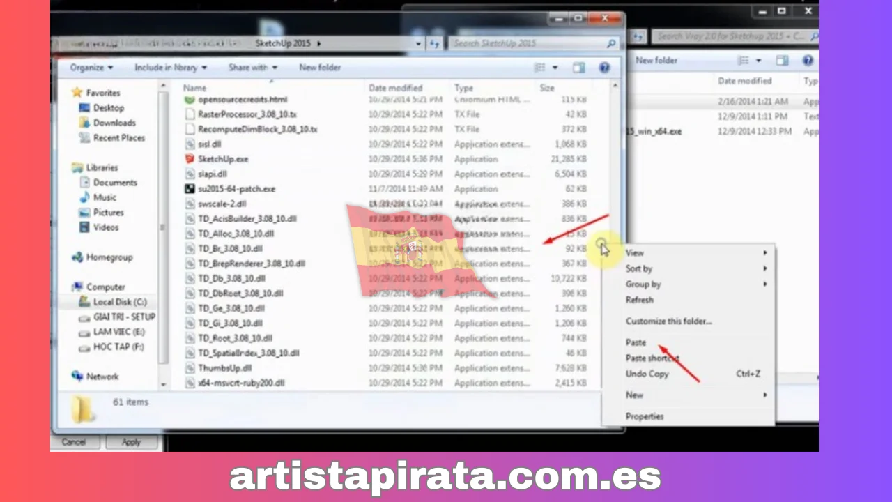892x502 pixels.
Task: Open the view options dropdown arrow in SketchUp 2015 window
Action: [x=555, y=68]
